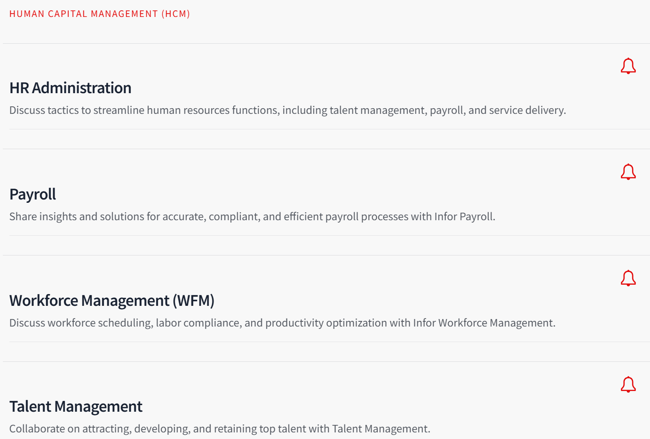This screenshot has height=439, width=650.
Task: Select the Workforce Management category row
Action: [x=326, y=309]
